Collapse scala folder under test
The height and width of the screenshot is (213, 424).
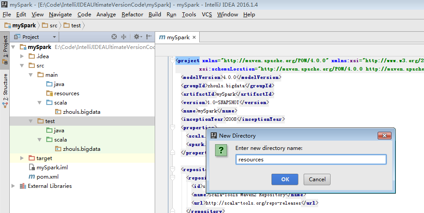(x=40, y=140)
